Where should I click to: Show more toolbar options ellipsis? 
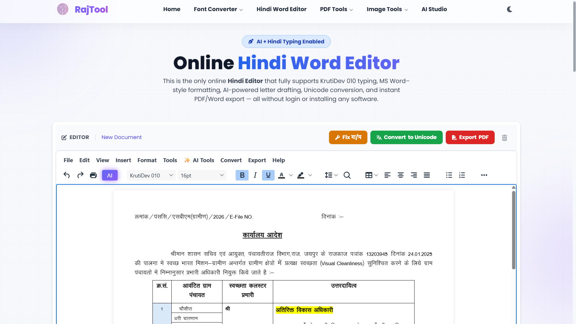484,175
